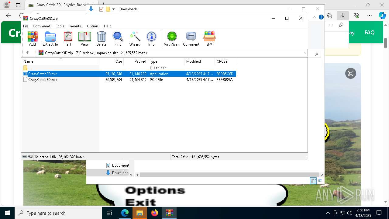
Task: Click the Extract To toolbar icon
Action: 50,39
